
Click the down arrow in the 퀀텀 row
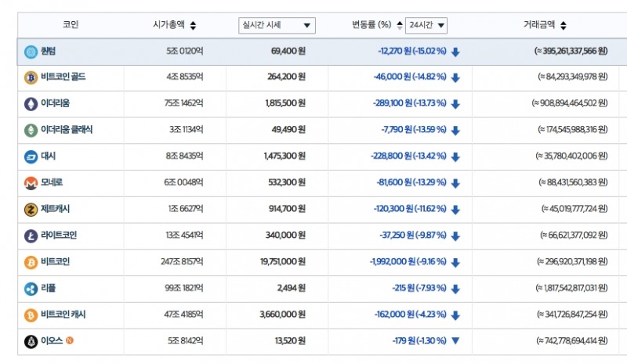(x=455, y=52)
